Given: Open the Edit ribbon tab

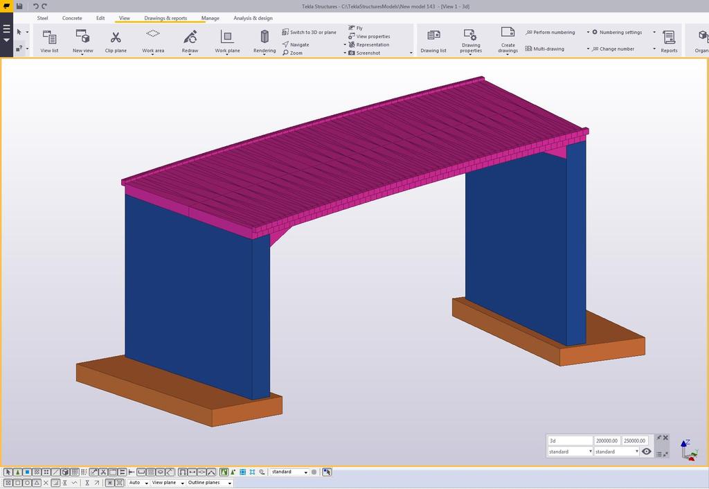Looking at the screenshot, I should (100, 18).
